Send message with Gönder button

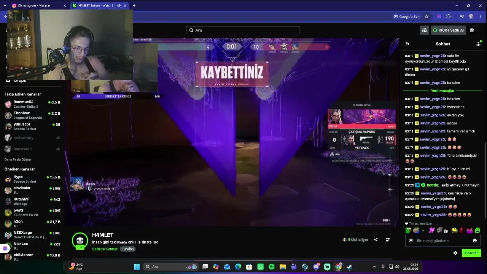tap(471, 253)
